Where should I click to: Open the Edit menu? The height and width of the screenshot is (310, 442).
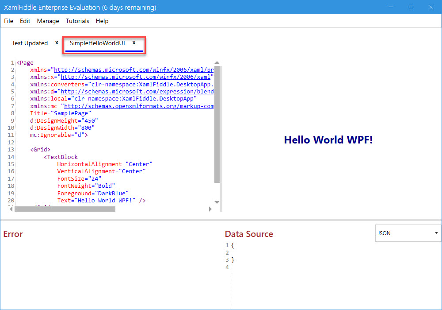point(25,21)
